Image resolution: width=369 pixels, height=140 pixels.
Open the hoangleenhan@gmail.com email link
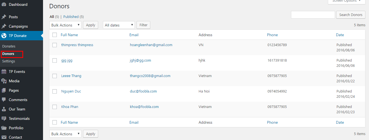151,45
